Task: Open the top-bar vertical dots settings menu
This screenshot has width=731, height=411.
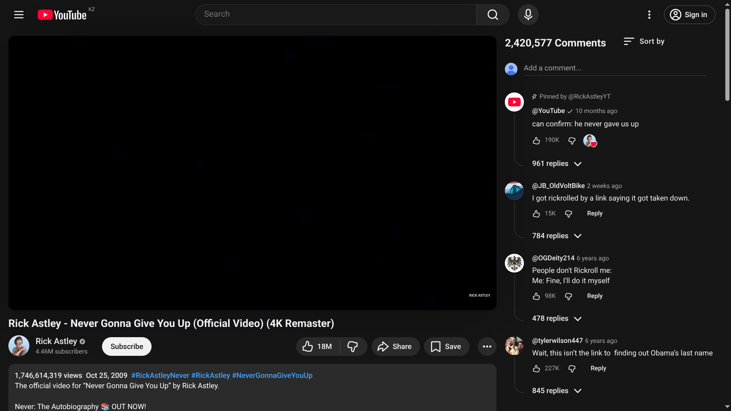Action: click(x=649, y=15)
